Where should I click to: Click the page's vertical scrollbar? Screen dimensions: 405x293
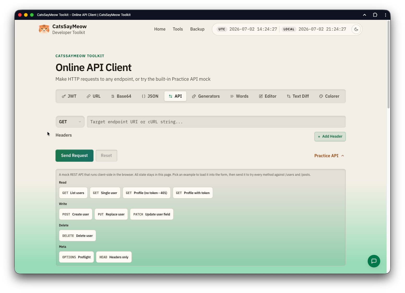[388, 64]
